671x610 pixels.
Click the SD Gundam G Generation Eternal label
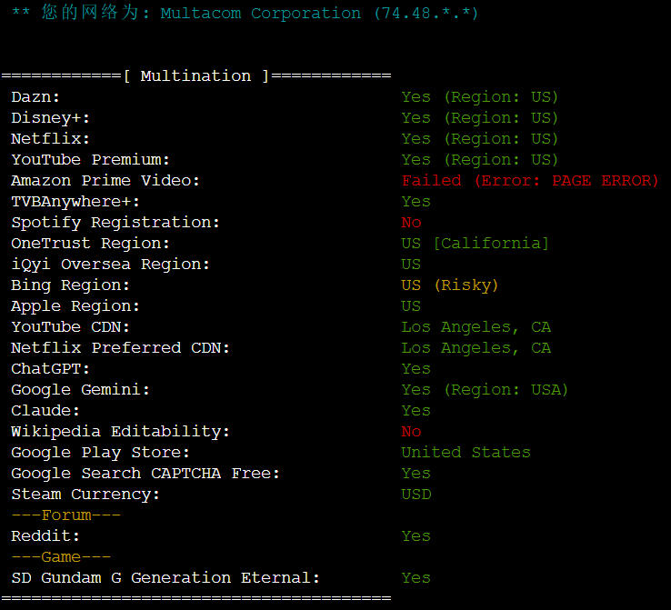pyautogui.click(x=165, y=577)
